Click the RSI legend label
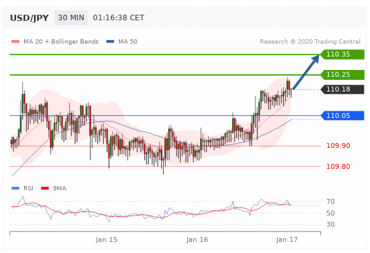Image resolution: width=370 pixels, height=253 pixels. pos(28,189)
